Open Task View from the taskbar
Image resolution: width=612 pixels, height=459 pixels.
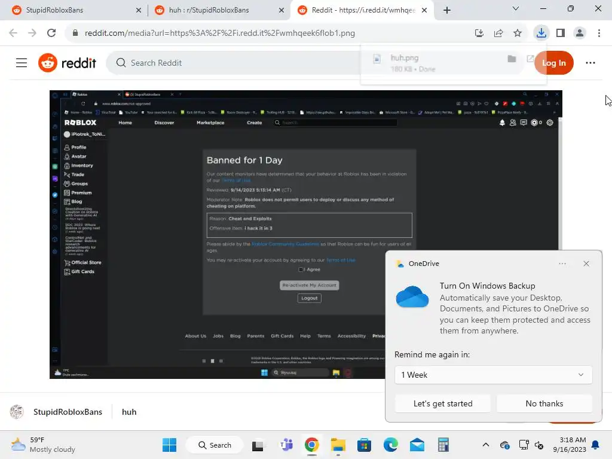[258, 445]
